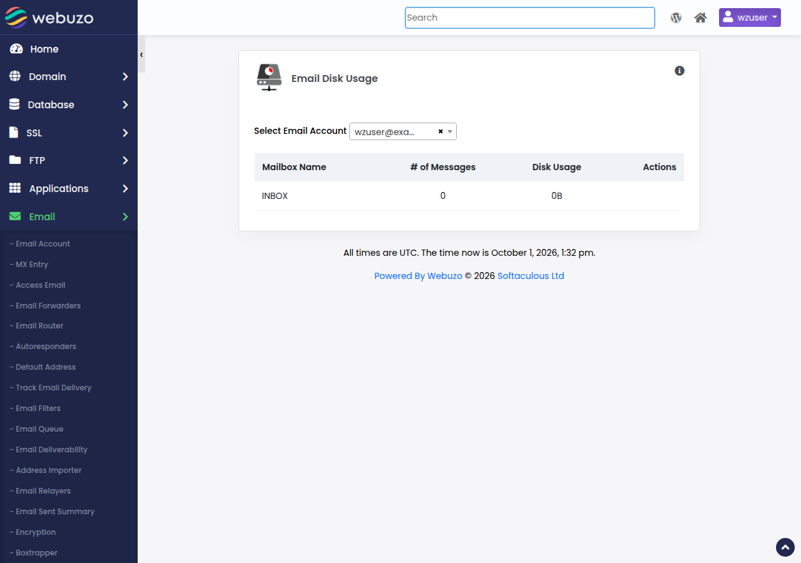Expand the SSL menu chevron
The height and width of the screenshot is (563, 801).
[x=125, y=133]
